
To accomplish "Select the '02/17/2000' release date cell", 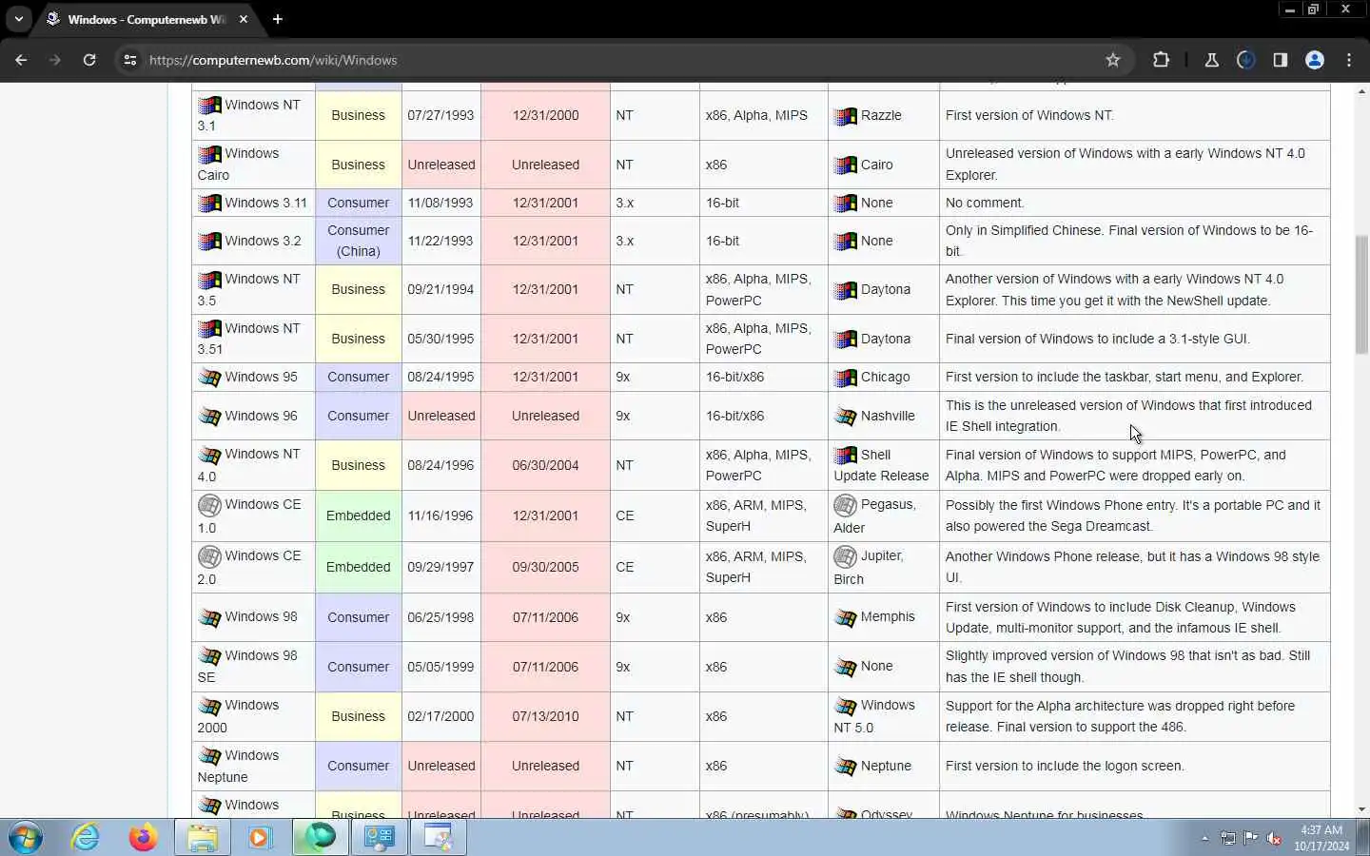I will click(x=440, y=716).
